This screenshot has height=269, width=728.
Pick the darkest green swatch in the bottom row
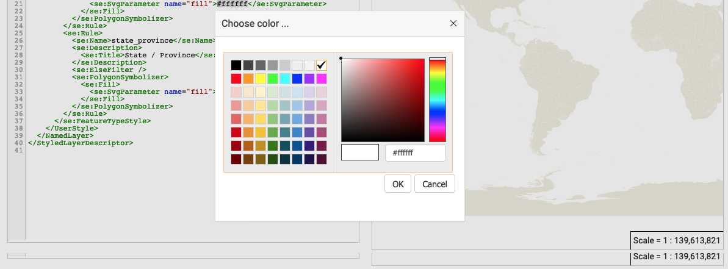click(x=273, y=159)
